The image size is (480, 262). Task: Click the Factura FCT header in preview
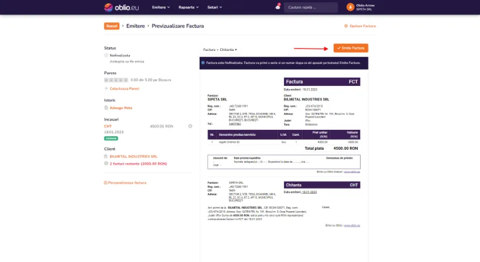[x=322, y=82]
